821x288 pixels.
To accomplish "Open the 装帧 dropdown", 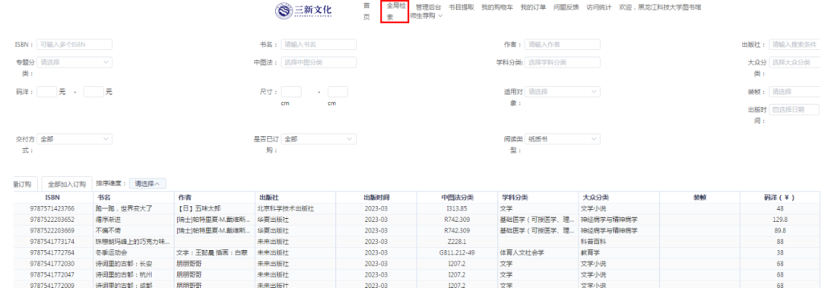I will coord(795,92).
